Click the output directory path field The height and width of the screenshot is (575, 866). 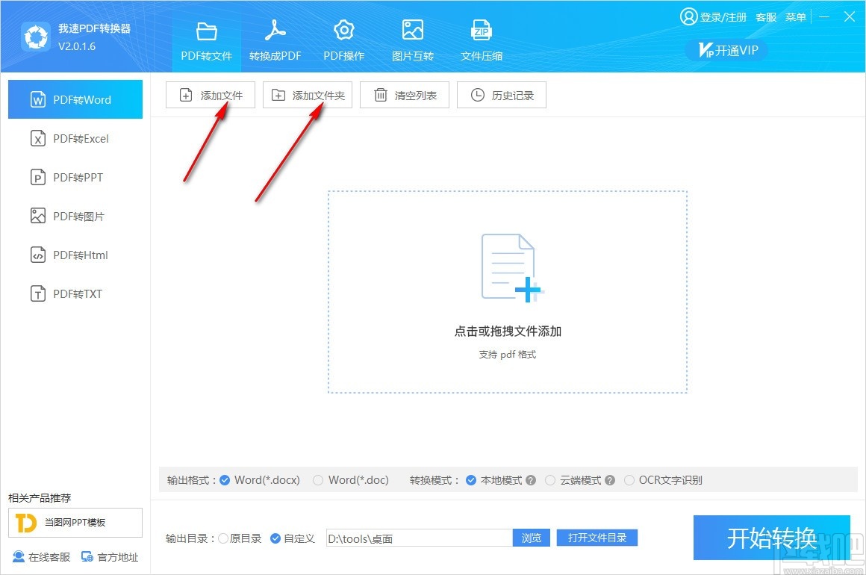point(418,538)
